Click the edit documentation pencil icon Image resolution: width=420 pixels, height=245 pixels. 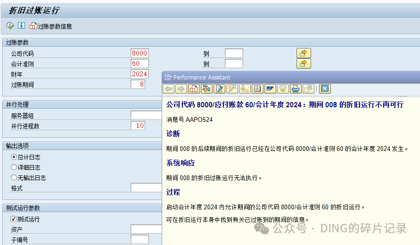(220, 89)
